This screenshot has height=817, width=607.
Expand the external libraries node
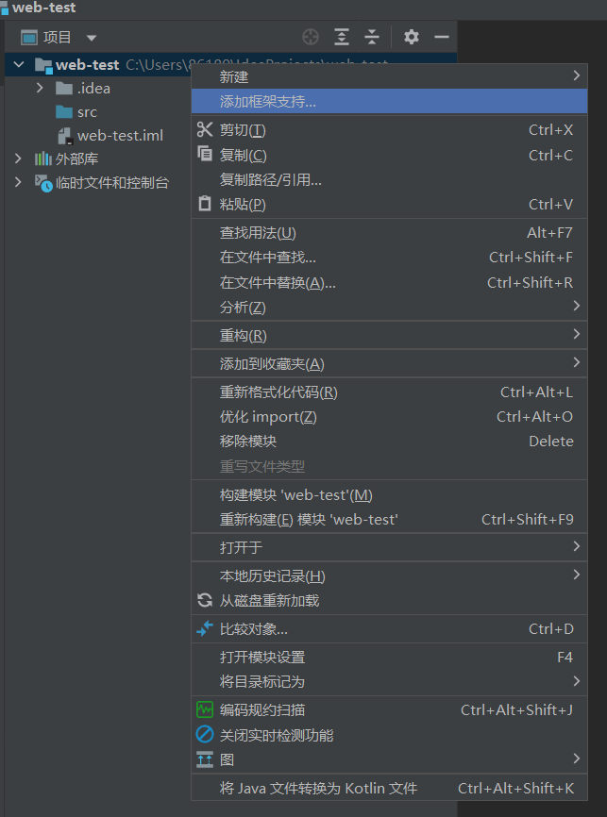click(x=18, y=158)
